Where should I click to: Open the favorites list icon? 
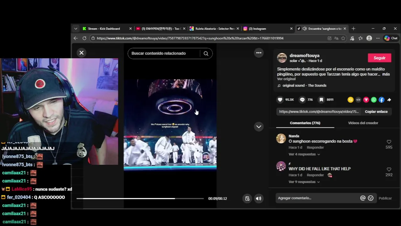click(361, 38)
